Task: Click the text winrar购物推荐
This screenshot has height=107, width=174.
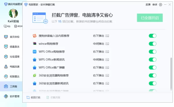Action: [48, 44]
